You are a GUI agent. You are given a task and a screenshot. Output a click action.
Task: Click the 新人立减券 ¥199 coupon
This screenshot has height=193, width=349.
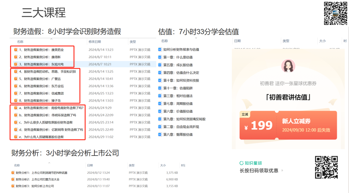coord(288,125)
